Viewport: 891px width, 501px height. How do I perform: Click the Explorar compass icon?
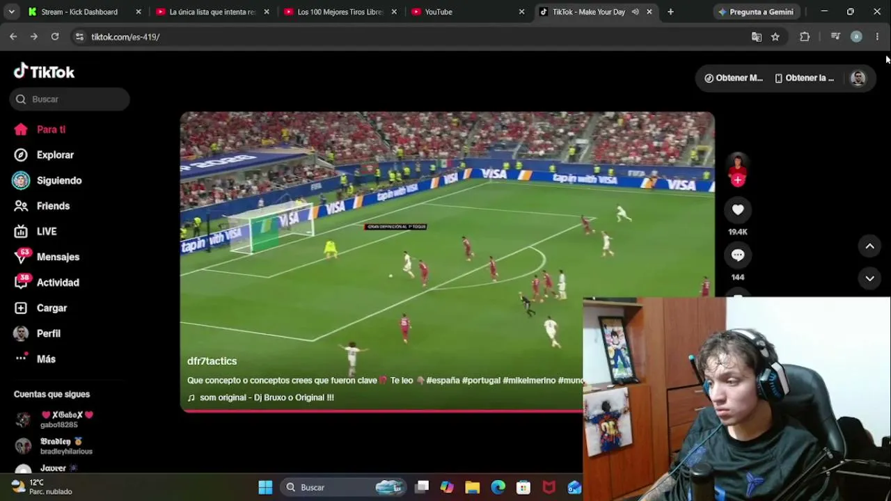(21, 154)
